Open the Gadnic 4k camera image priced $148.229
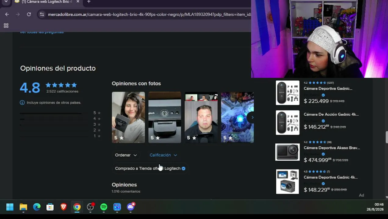The height and width of the screenshot is (219, 388). (288, 182)
